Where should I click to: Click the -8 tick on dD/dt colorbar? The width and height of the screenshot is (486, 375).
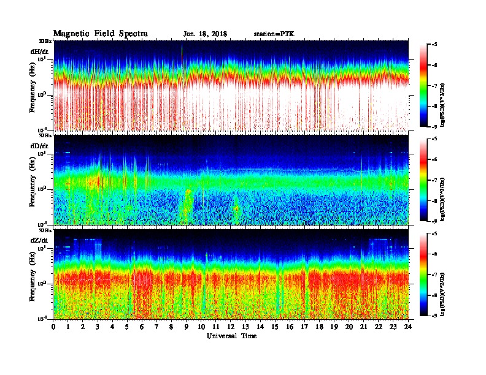point(434,201)
